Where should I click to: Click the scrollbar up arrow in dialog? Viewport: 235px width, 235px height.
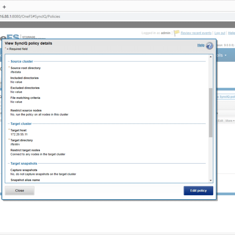pyautogui.click(x=210, y=57)
